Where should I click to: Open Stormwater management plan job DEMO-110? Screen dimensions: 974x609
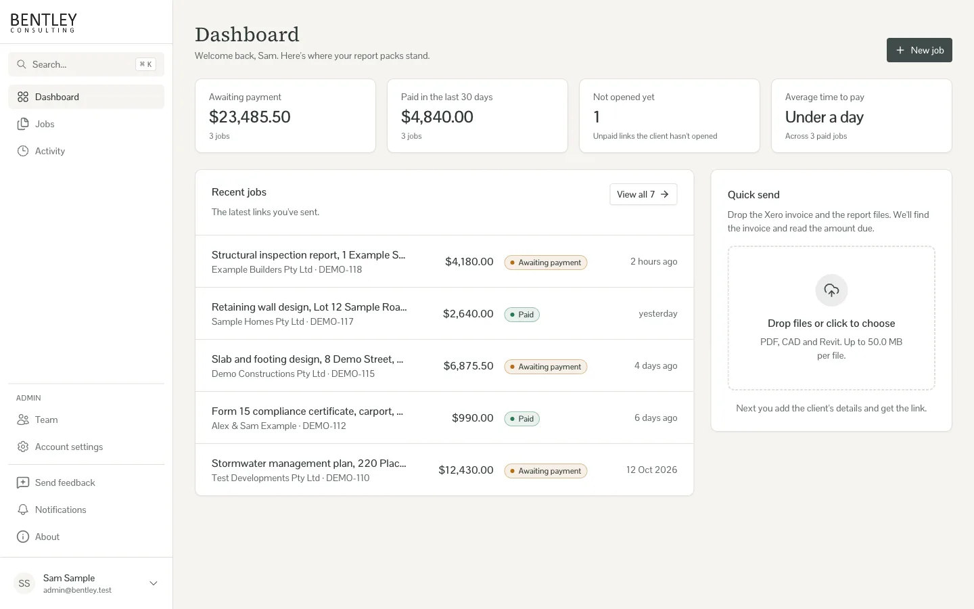point(444,470)
